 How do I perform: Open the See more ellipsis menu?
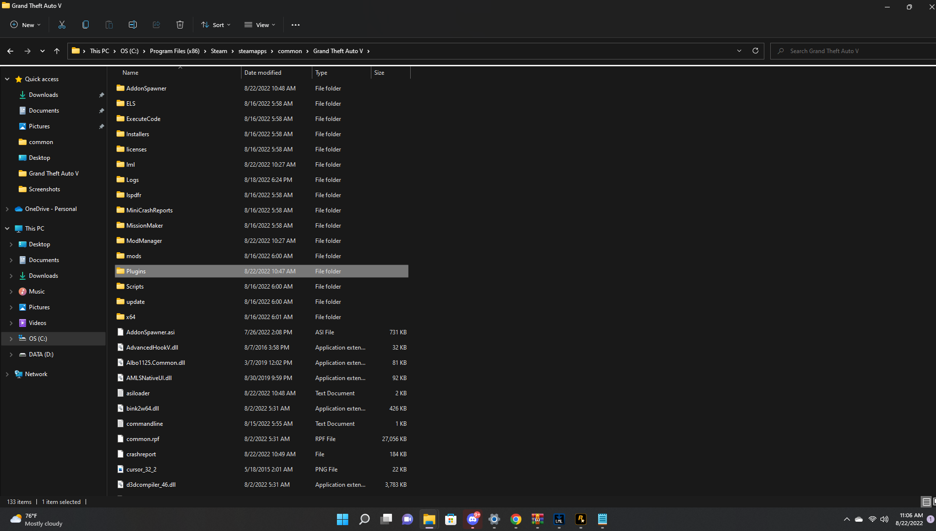[x=295, y=25]
